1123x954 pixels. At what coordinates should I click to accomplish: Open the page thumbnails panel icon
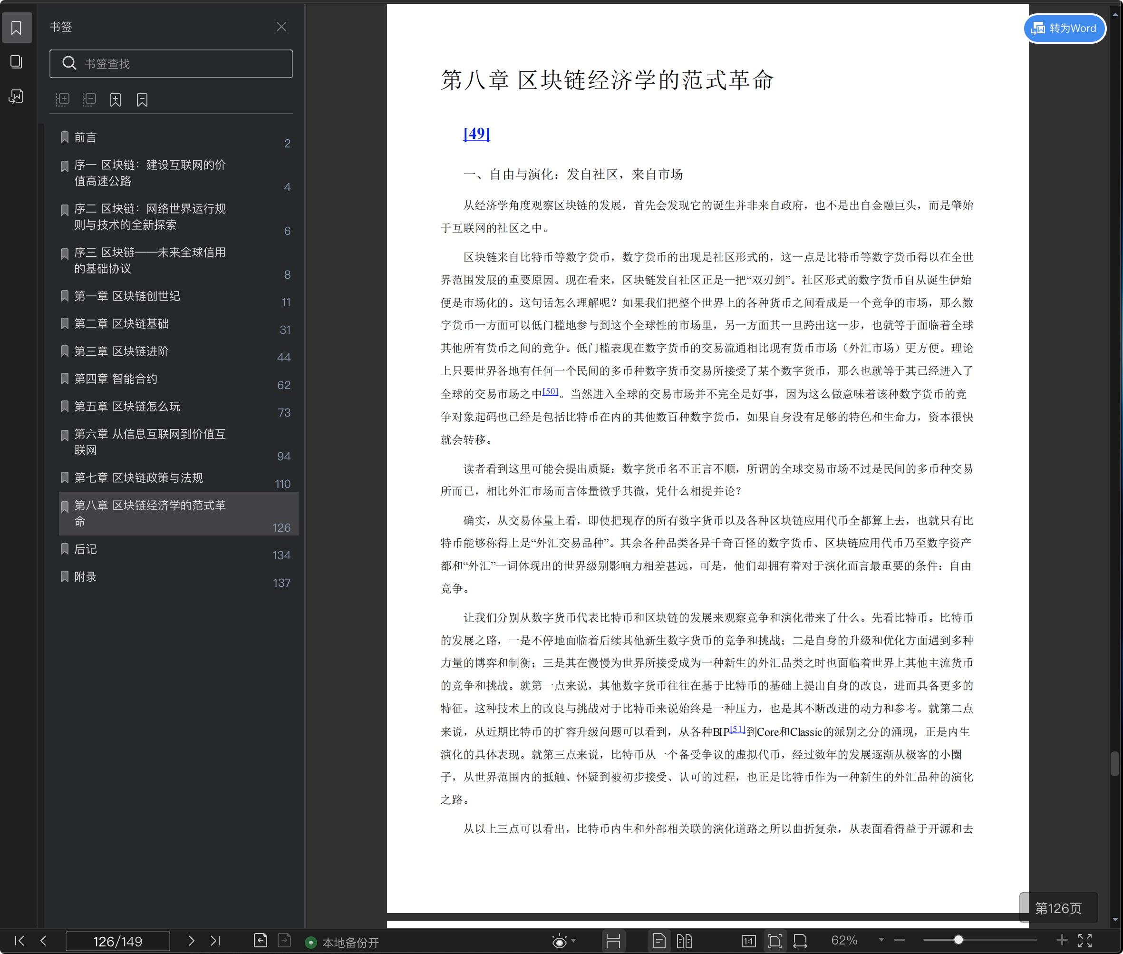17,62
